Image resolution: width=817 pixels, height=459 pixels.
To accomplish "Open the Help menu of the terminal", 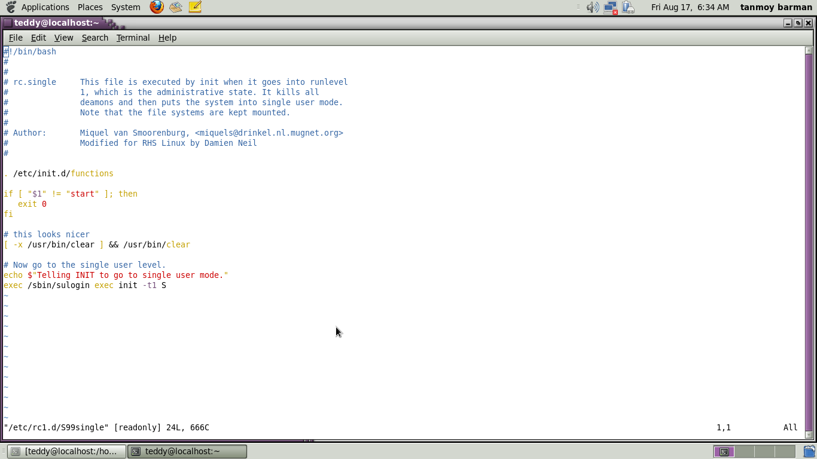I will [167, 37].
